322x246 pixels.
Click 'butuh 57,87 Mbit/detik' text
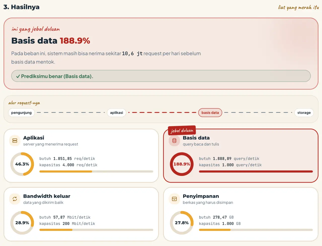coord(65,217)
